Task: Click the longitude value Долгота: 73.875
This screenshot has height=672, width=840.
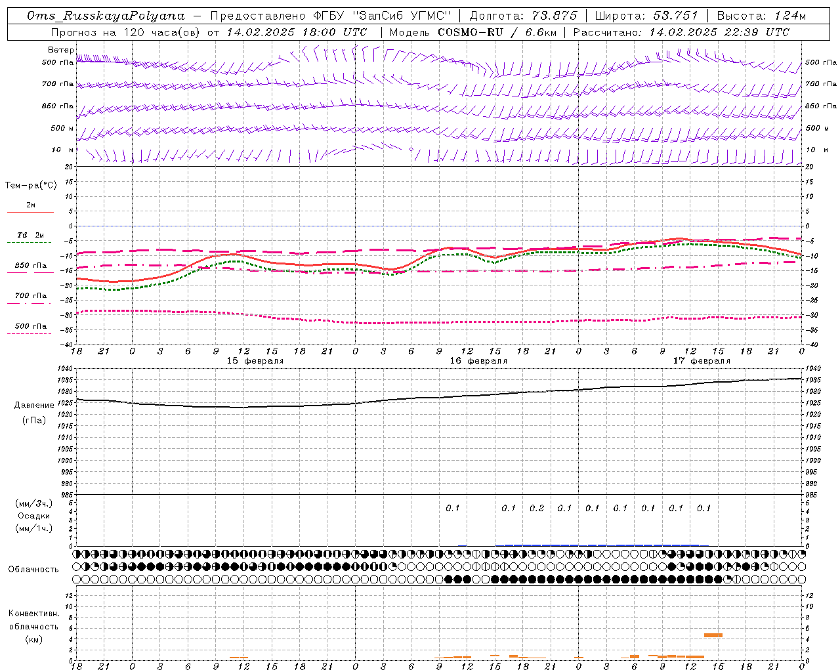Action: click(523, 16)
